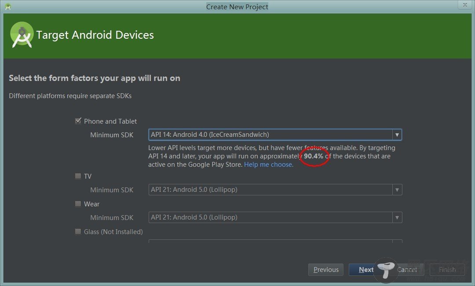Expand the TV Minimum SDK dropdown arrow
This screenshot has width=475, height=286.
[x=397, y=190]
